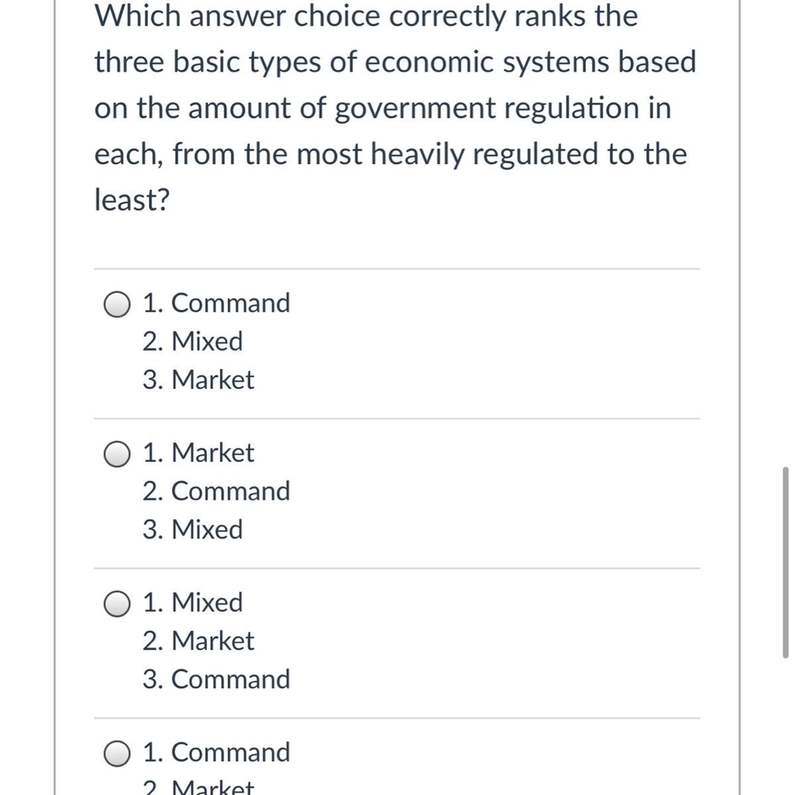Click the '2. Command' line in second answer
The width and height of the screenshot is (795, 795).
[217, 491]
